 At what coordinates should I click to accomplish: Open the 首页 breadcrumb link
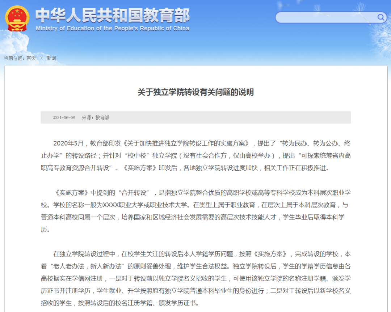[x=31, y=58]
